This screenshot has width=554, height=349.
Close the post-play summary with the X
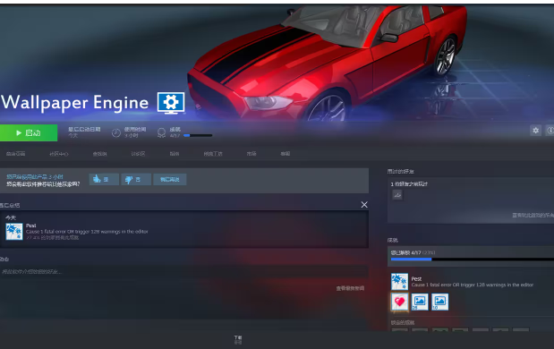[x=364, y=205]
